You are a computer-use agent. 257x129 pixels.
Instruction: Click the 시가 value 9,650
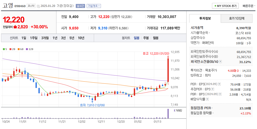[74, 28]
